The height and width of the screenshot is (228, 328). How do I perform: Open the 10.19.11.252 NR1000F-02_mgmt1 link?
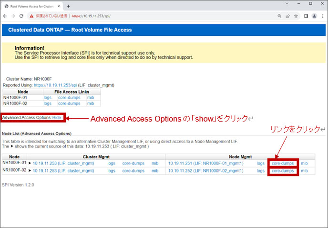click(x=206, y=171)
